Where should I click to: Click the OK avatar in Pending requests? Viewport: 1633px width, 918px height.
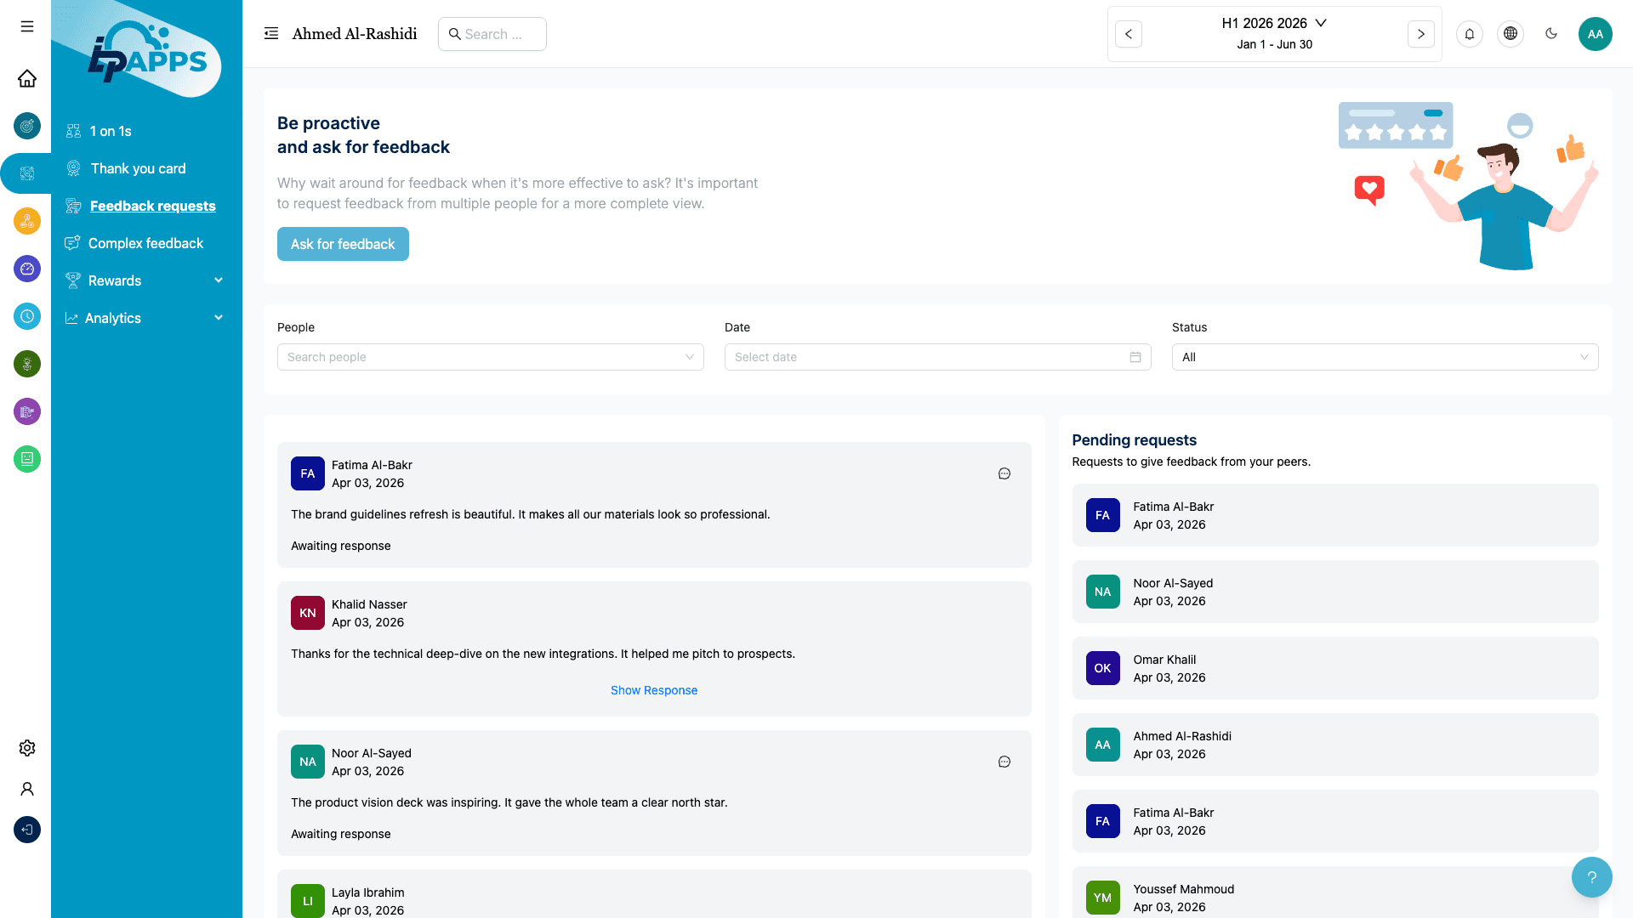coord(1103,668)
